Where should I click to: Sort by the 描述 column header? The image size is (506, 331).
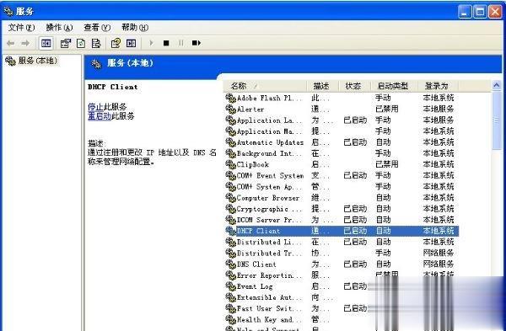tap(322, 86)
